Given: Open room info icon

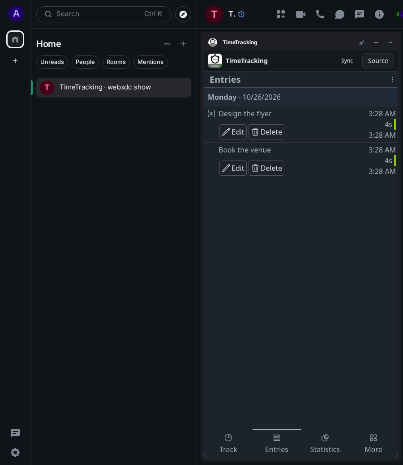Looking at the screenshot, I should pos(379,14).
